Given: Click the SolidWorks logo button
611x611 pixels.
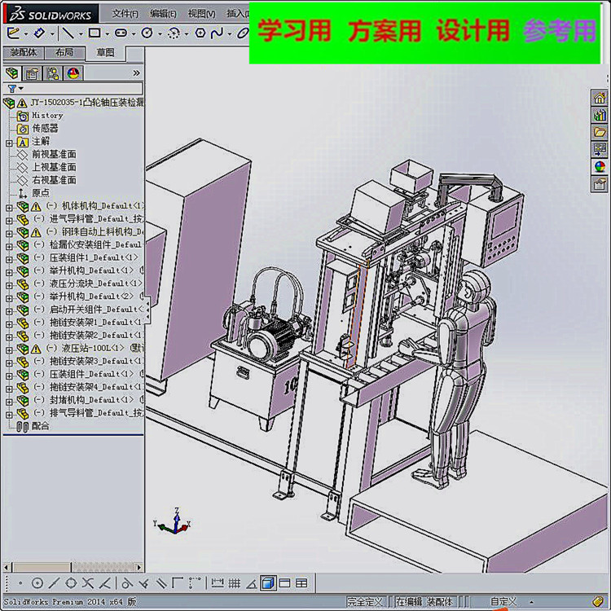Looking at the screenshot, I should click(x=51, y=15).
